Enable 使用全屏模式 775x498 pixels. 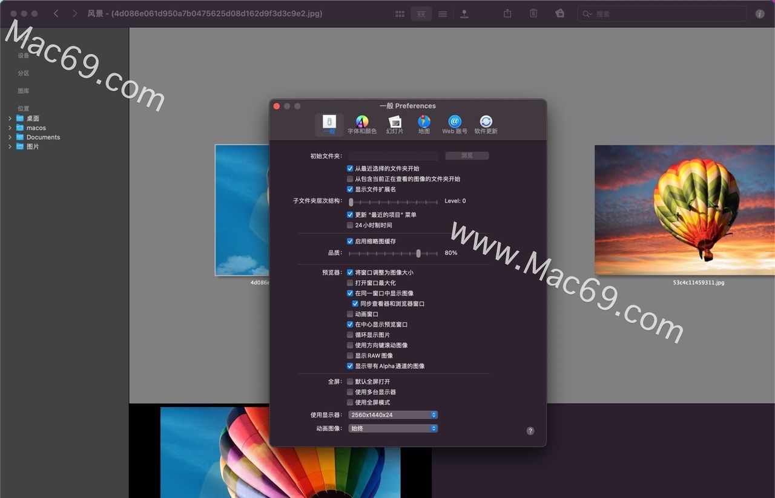point(350,402)
